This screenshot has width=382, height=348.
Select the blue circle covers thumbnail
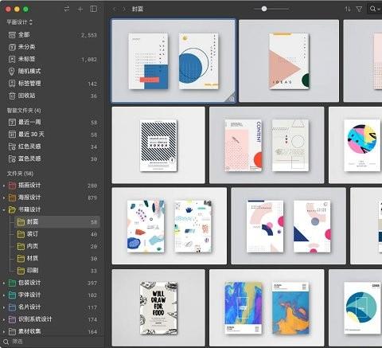(x=173, y=61)
